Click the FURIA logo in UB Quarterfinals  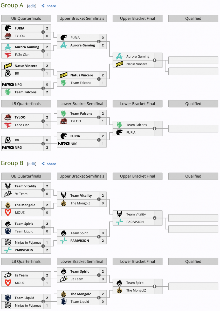pos(8,28)
